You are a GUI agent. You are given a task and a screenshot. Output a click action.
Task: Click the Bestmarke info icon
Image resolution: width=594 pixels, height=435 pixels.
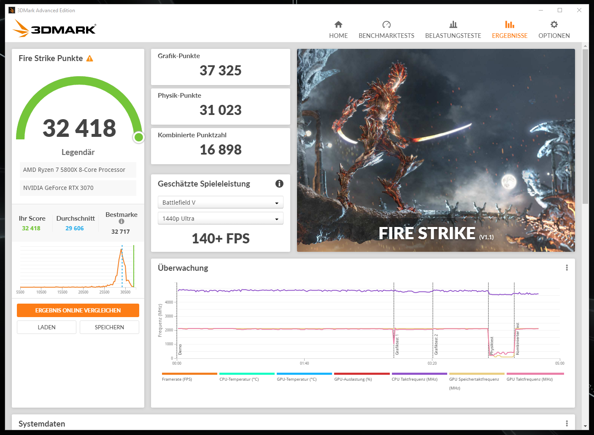(121, 222)
